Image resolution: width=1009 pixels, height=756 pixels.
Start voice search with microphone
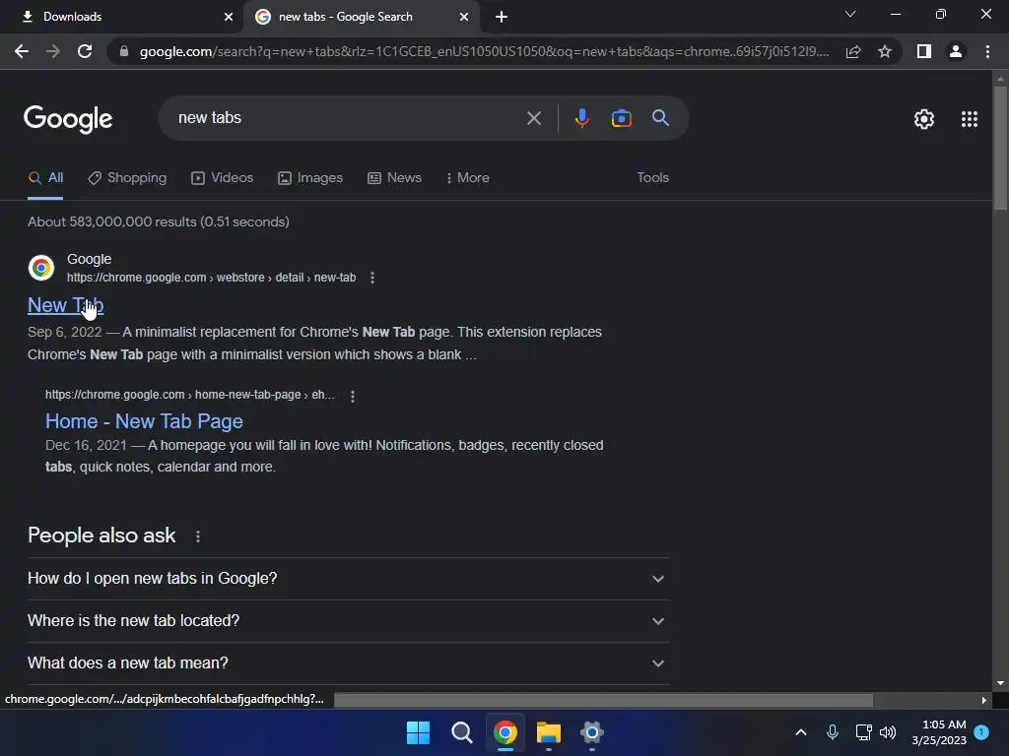pos(581,118)
